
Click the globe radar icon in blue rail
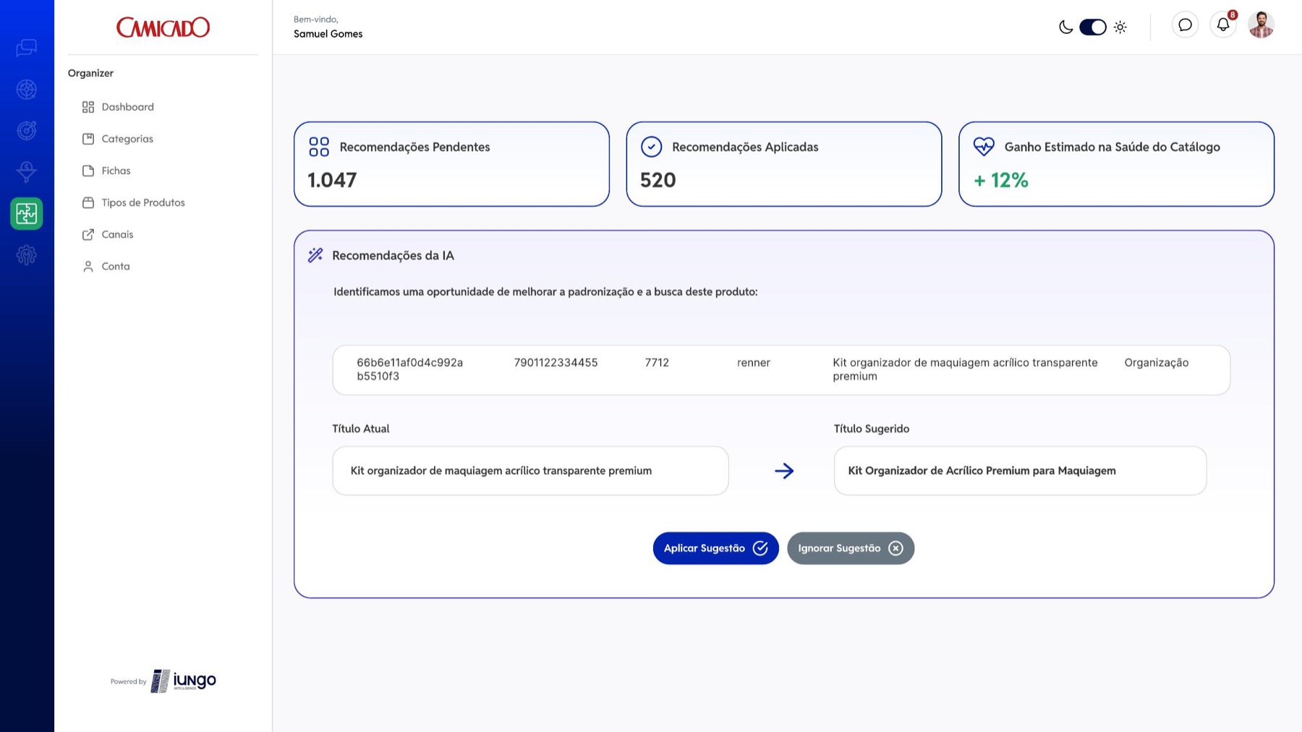[x=27, y=90]
